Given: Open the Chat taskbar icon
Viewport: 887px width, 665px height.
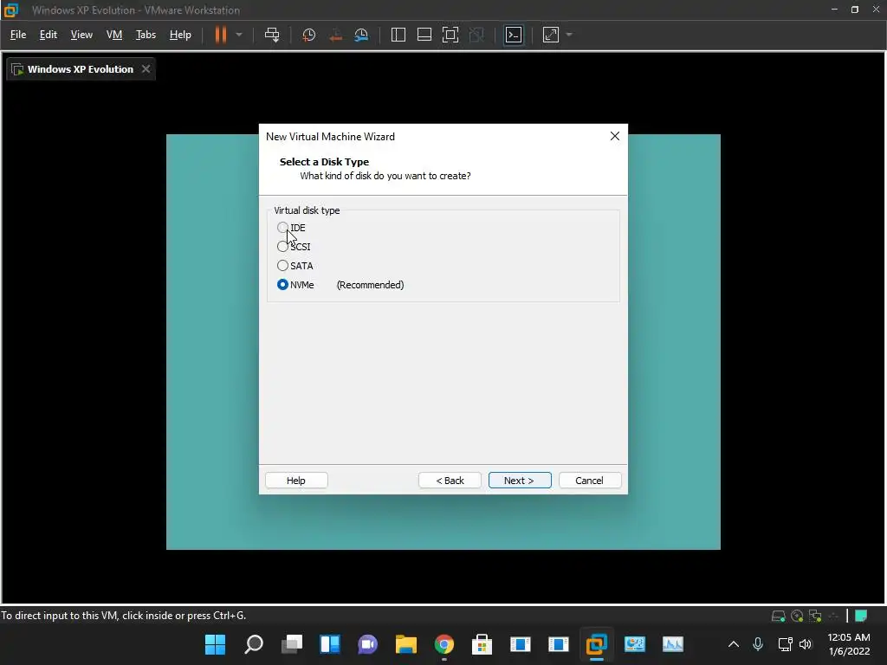Looking at the screenshot, I should (x=367, y=644).
